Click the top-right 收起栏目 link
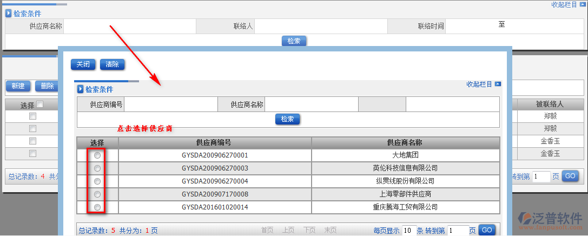 (564, 5)
